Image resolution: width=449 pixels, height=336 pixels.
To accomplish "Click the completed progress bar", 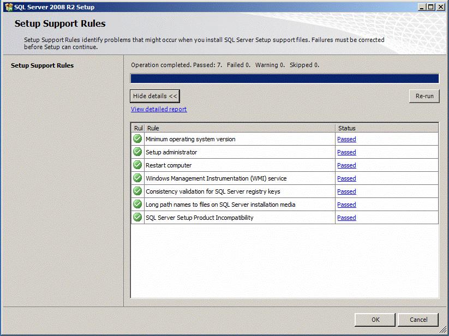I will (284, 78).
